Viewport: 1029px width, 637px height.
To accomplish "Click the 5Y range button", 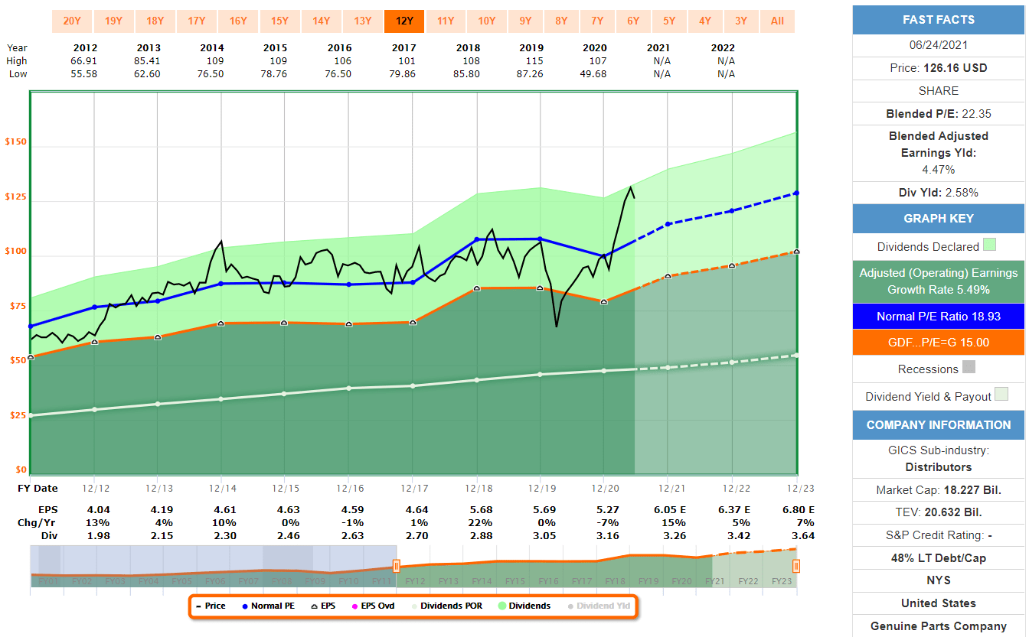I will pyautogui.click(x=668, y=21).
